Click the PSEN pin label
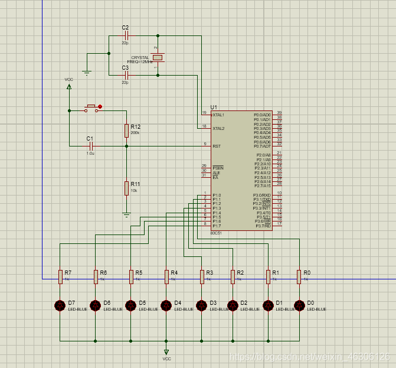This screenshot has height=368, width=396. [x=218, y=168]
